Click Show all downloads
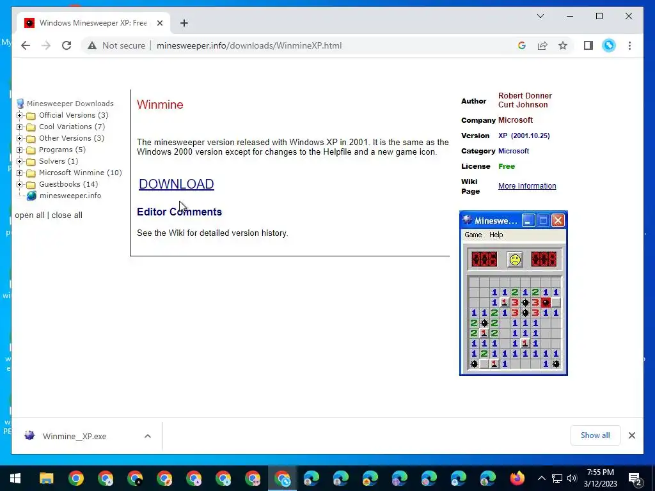 point(595,435)
